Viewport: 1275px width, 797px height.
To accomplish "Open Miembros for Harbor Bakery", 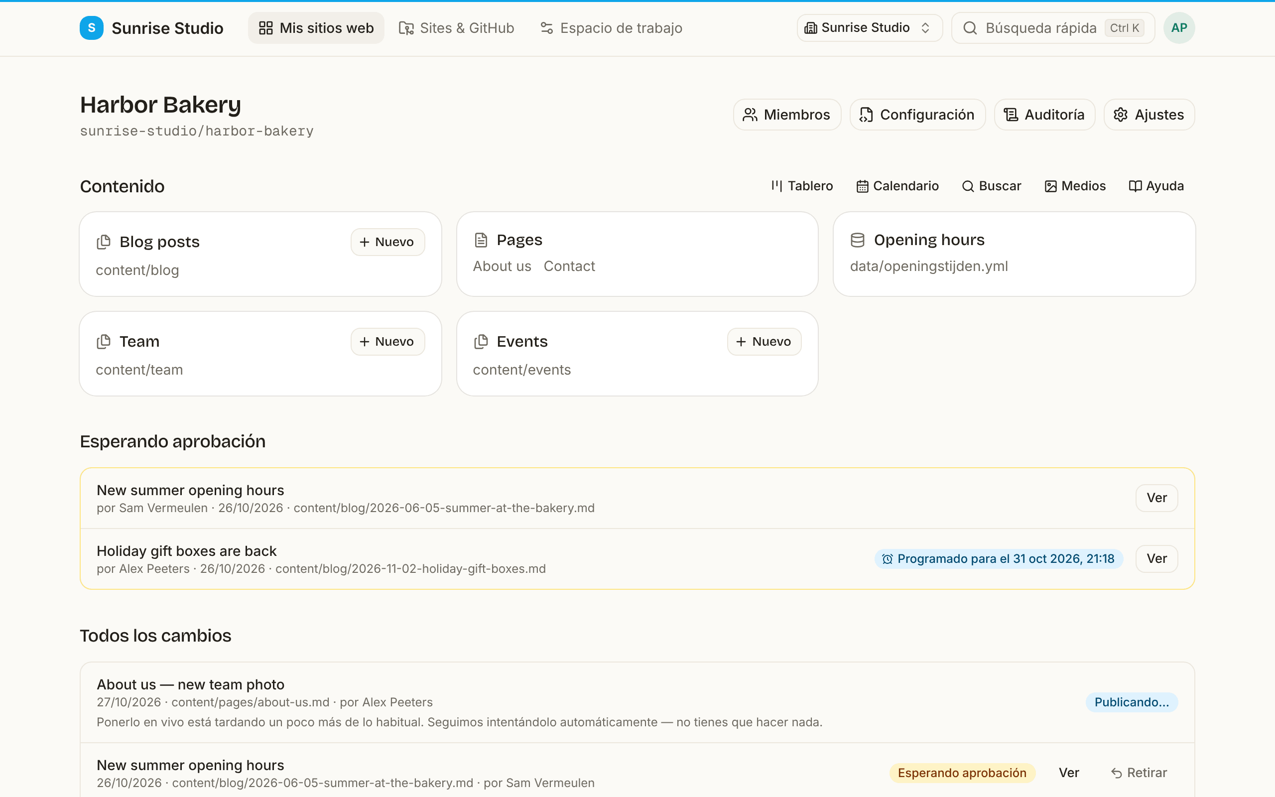I will pyautogui.click(x=786, y=115).
